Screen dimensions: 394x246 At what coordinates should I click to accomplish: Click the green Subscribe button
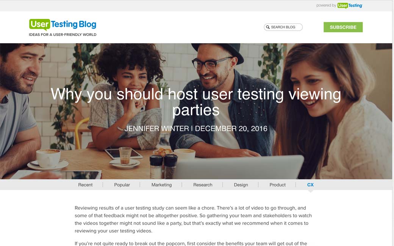click(x=343, y=27)
